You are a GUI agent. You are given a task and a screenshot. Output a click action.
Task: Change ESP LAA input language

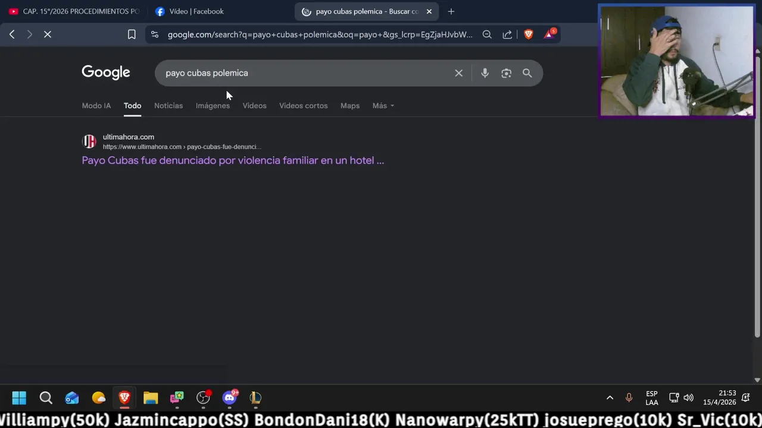click(652, 398)
